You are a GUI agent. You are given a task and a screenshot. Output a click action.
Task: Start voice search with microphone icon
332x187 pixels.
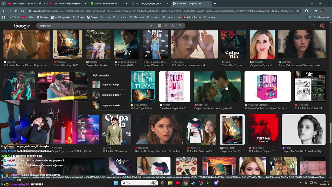[166, 26]
